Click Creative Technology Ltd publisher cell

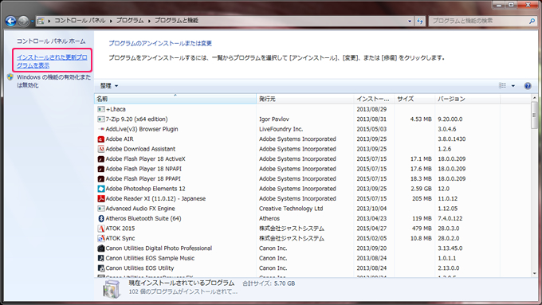coord(291,209)
